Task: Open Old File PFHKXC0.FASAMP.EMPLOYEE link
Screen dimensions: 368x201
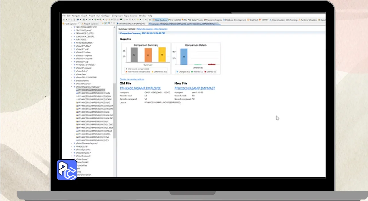Action: click(x=140, y=88)
